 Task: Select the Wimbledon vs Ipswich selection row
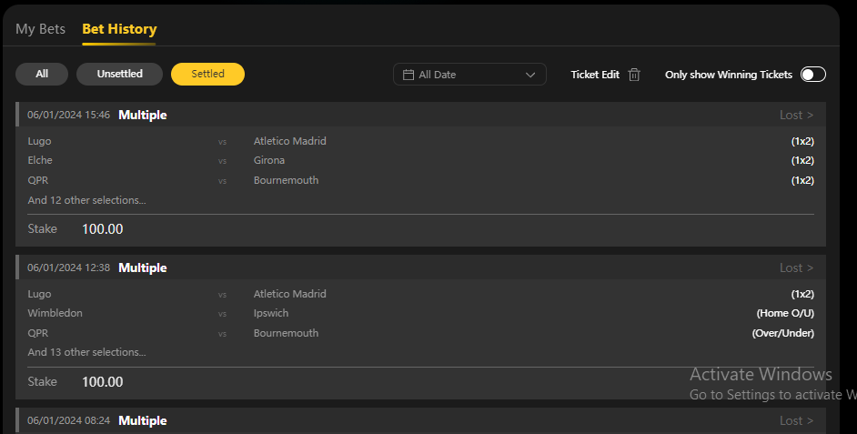420,313
